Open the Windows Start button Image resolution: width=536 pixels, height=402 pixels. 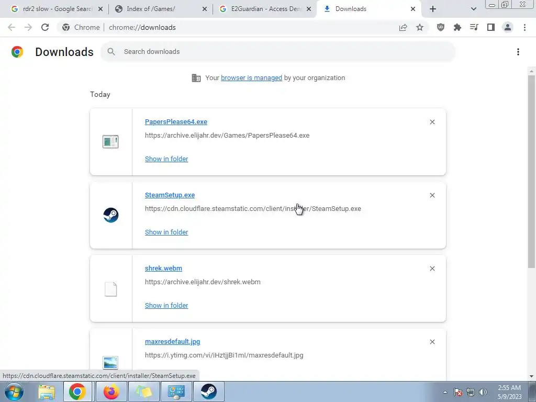pyautogui.click(x=14, y=392)
